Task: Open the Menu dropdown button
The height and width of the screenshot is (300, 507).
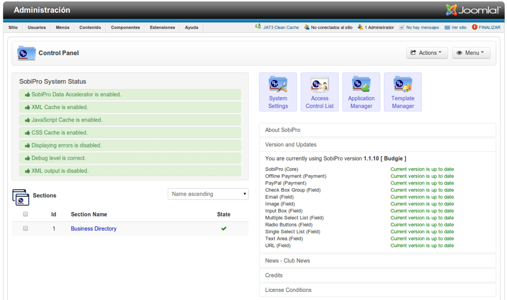Action: [x=471, y=53]
